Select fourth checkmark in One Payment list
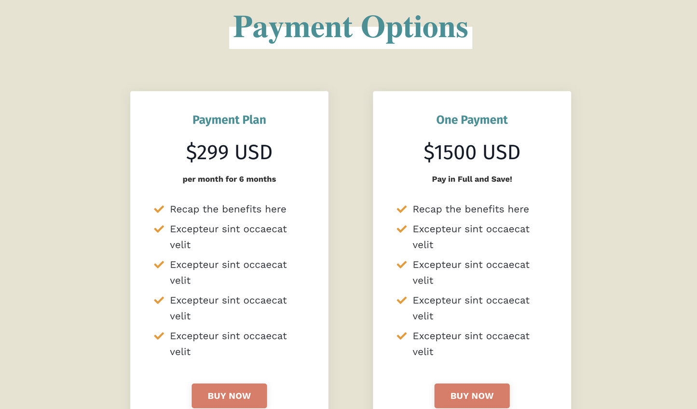 pos(401,300)
